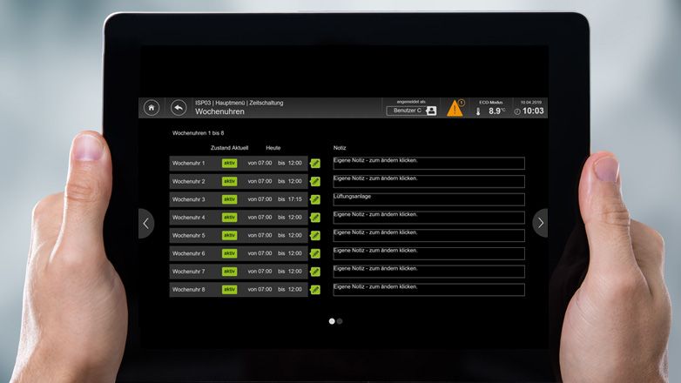Toggle the aktiv status of Wochenuhr 7

(229, 272)
